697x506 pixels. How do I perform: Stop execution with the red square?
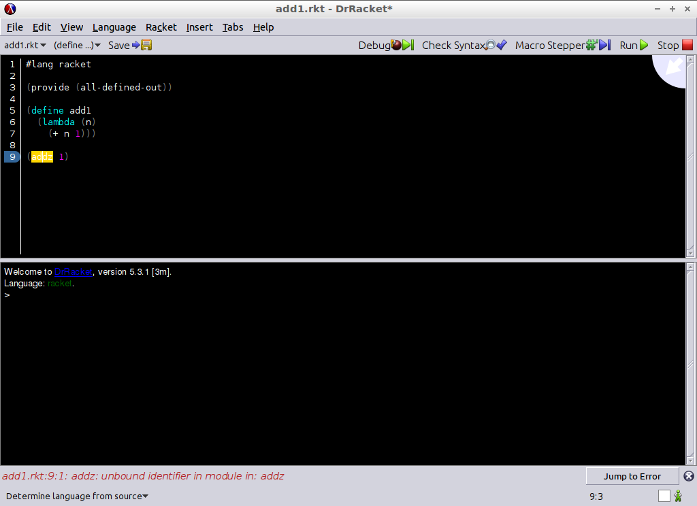675,46
